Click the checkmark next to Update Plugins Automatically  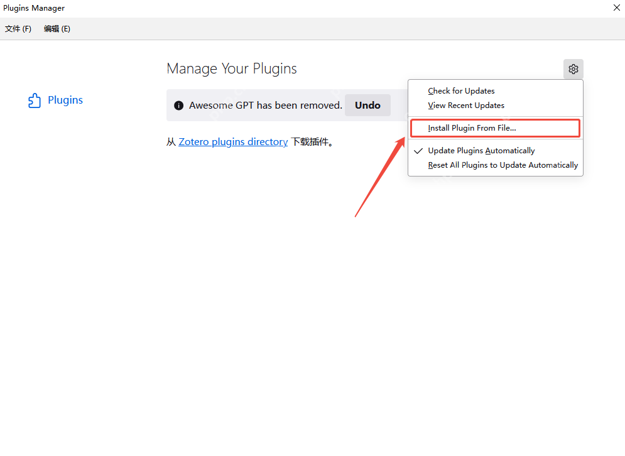[x=418, y=151]
